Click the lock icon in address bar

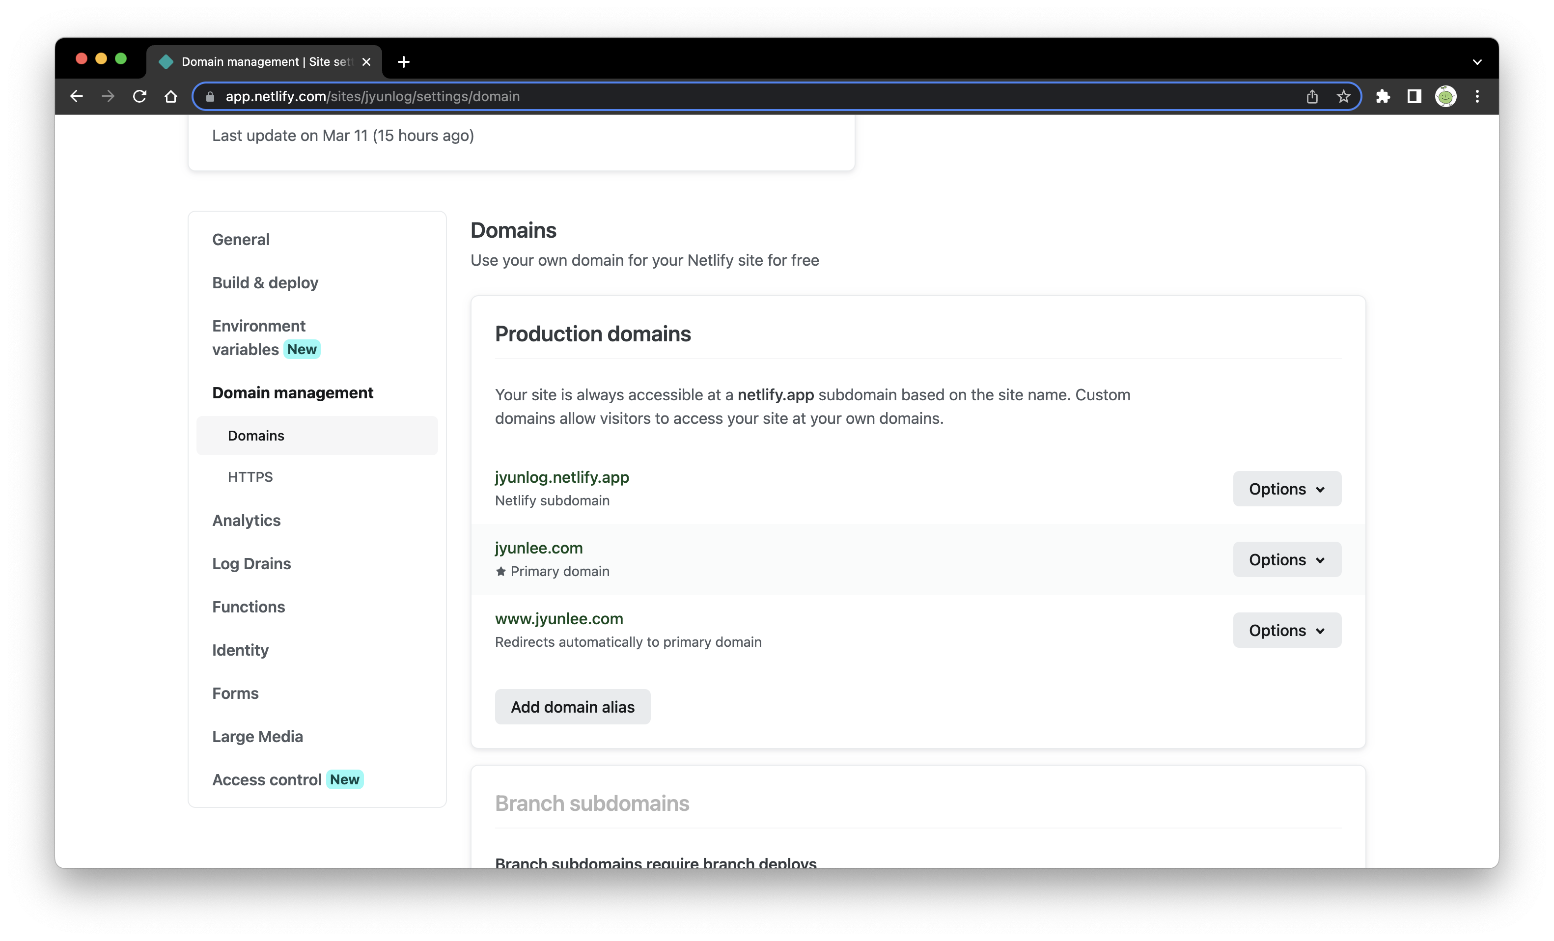211,96
